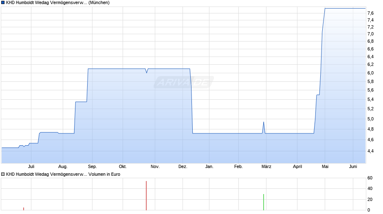The width and height of the screenshot is (383, 214).
Task: Click the 'Mai' x-axis label
Action: coord(325,166)
